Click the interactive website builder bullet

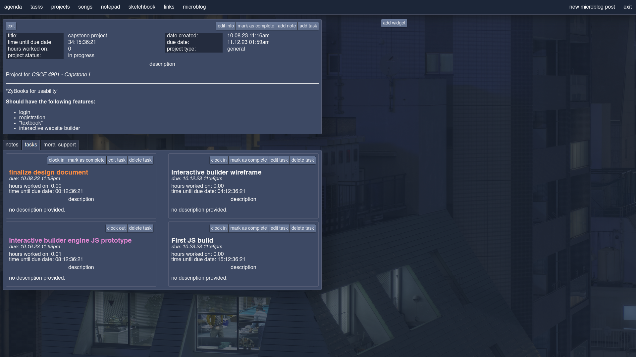pos(50,128)
